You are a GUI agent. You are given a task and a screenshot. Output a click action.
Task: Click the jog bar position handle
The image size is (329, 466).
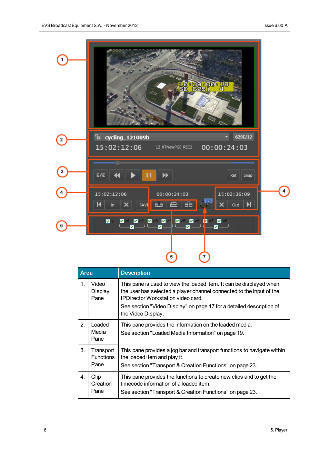pyautogui.click(x=118, y=163)
